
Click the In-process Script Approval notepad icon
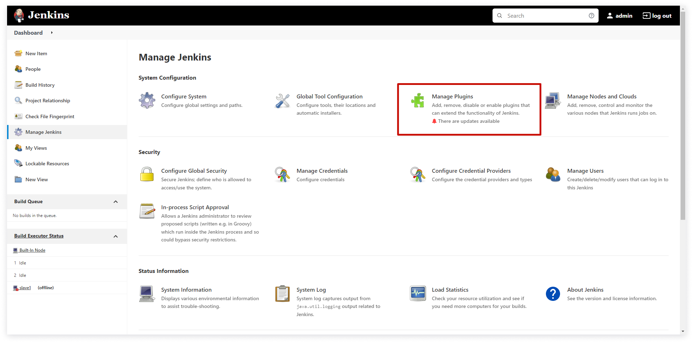[x=147, y=211]
